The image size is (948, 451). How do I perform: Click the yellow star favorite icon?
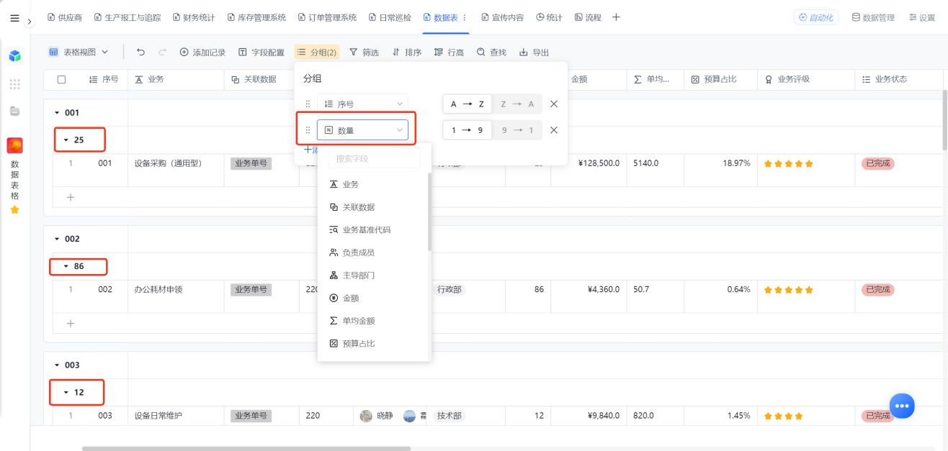pyautogui.click(x=14, y=210)
